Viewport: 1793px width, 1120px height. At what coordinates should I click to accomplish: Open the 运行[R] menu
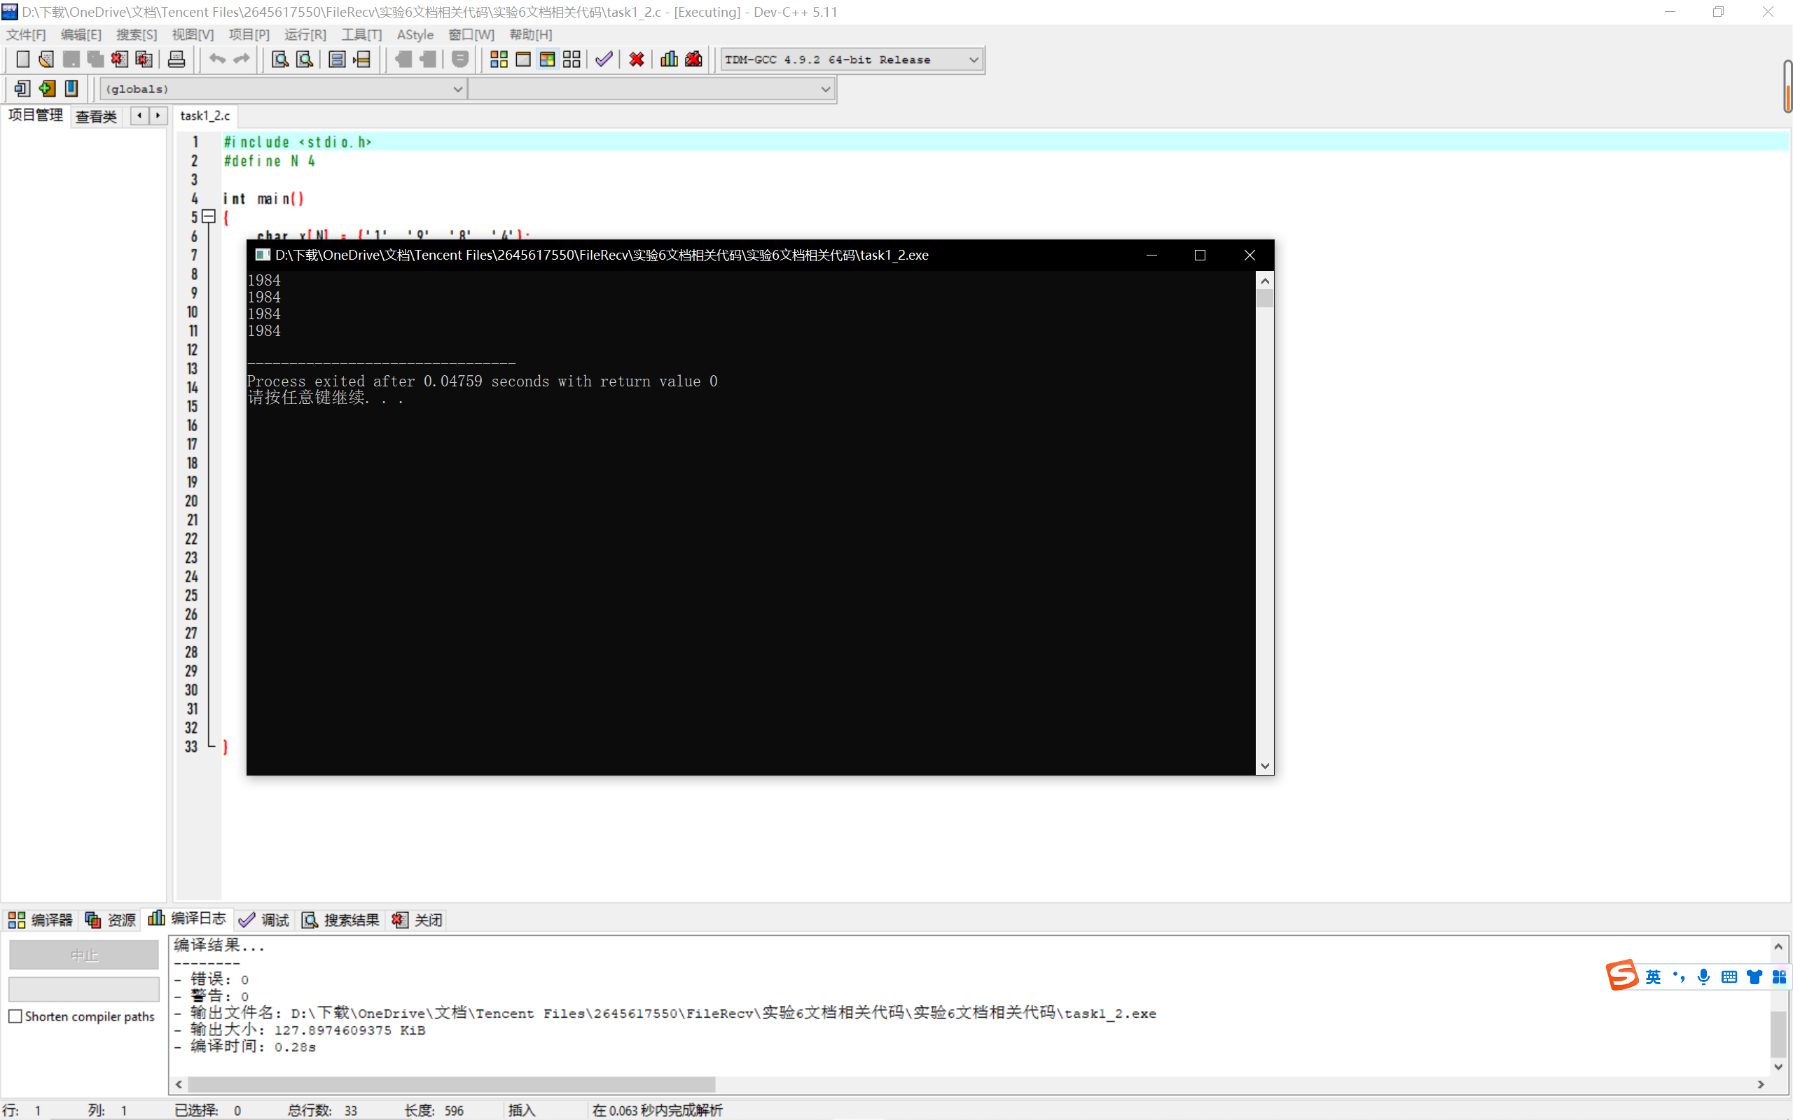pos(305,35)
